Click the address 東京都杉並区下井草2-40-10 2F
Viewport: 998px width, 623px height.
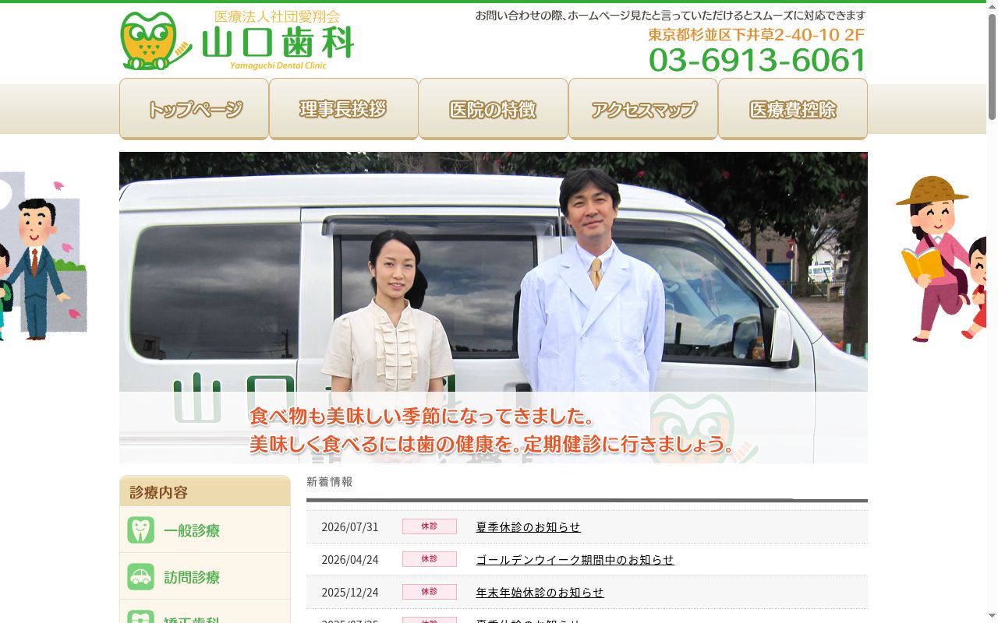[756, 35]
